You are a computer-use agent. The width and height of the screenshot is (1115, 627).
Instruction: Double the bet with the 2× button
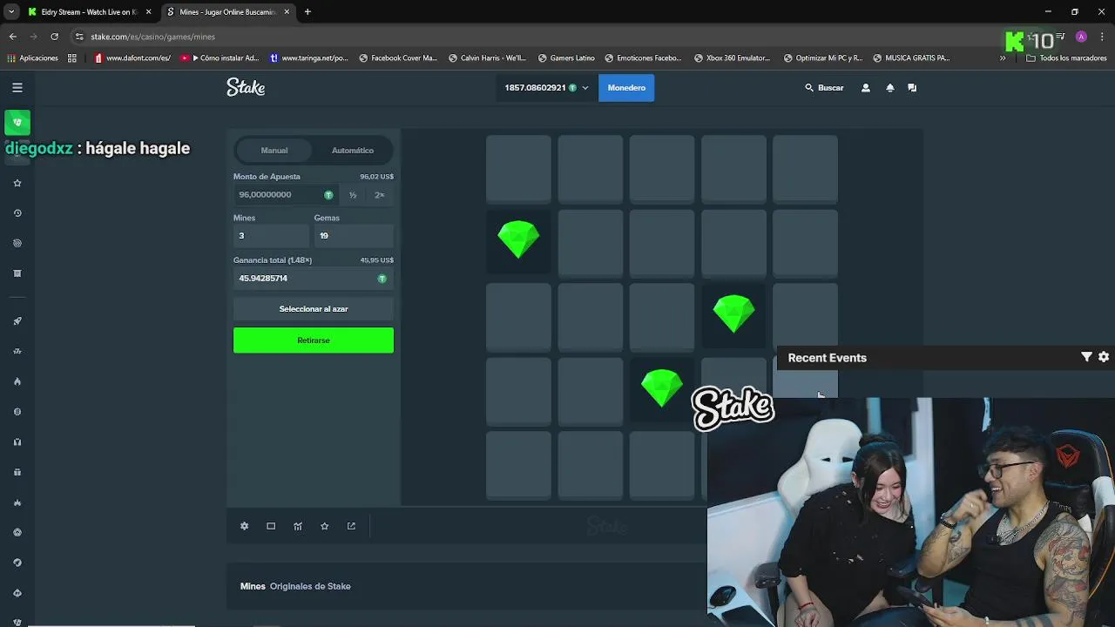click(x=380, y=195)
